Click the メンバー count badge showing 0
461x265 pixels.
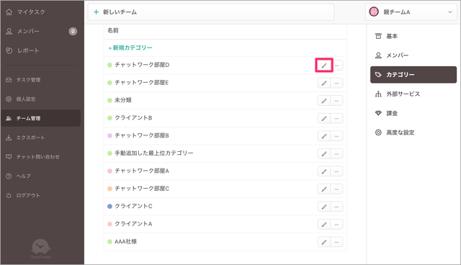(x=73, y=32)
